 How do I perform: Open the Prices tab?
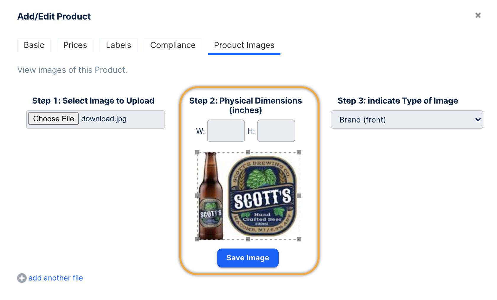click(75, 45)
